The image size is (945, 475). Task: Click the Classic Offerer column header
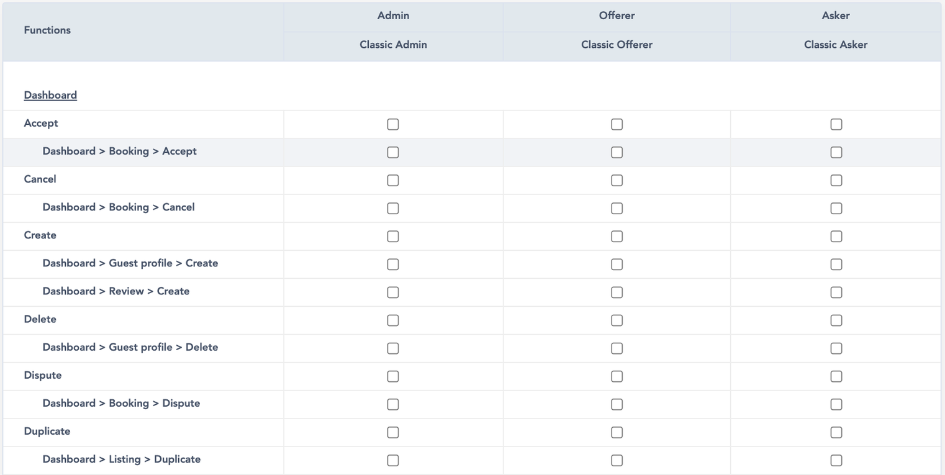[617, 45]
